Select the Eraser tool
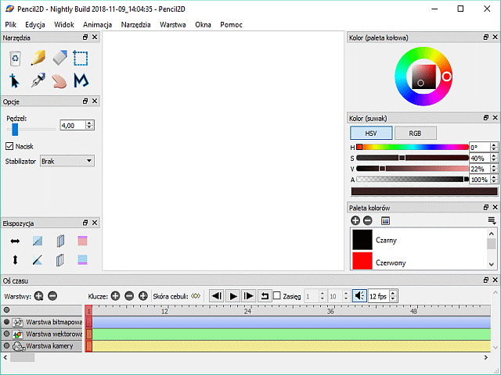Screen dimensions: 501x375 click(x=59, y=58)
